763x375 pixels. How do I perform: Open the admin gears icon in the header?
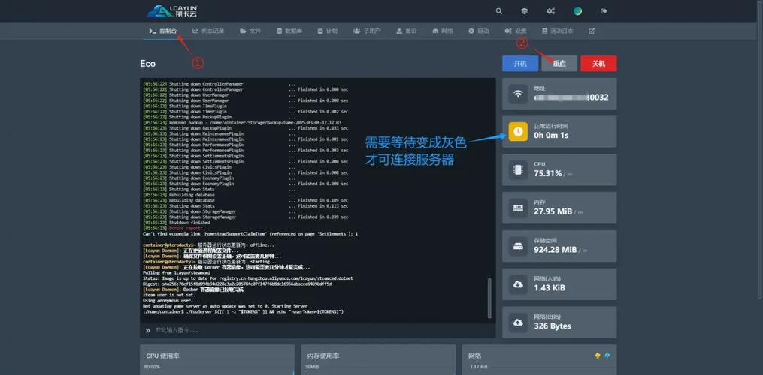551,11
